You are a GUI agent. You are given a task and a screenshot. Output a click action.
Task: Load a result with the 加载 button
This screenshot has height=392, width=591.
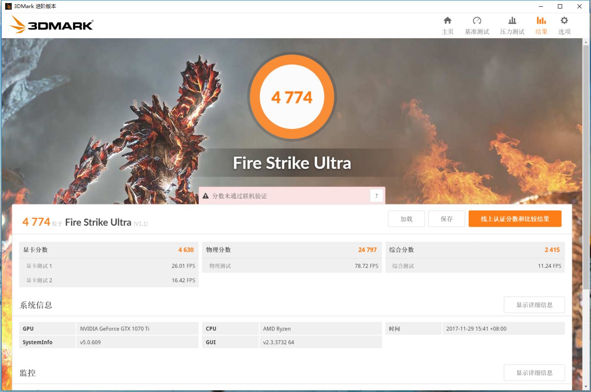point(406,218)
